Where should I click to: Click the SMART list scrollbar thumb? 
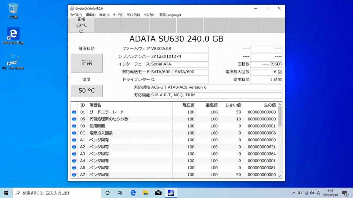click(x=280, y=116)
